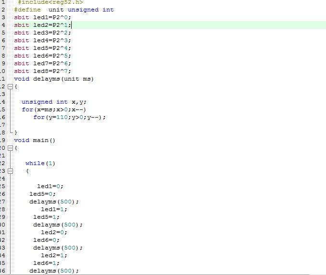Click line 'sbit led3=P2^2;'
The image size is (326, 275).
click(43, 33)
